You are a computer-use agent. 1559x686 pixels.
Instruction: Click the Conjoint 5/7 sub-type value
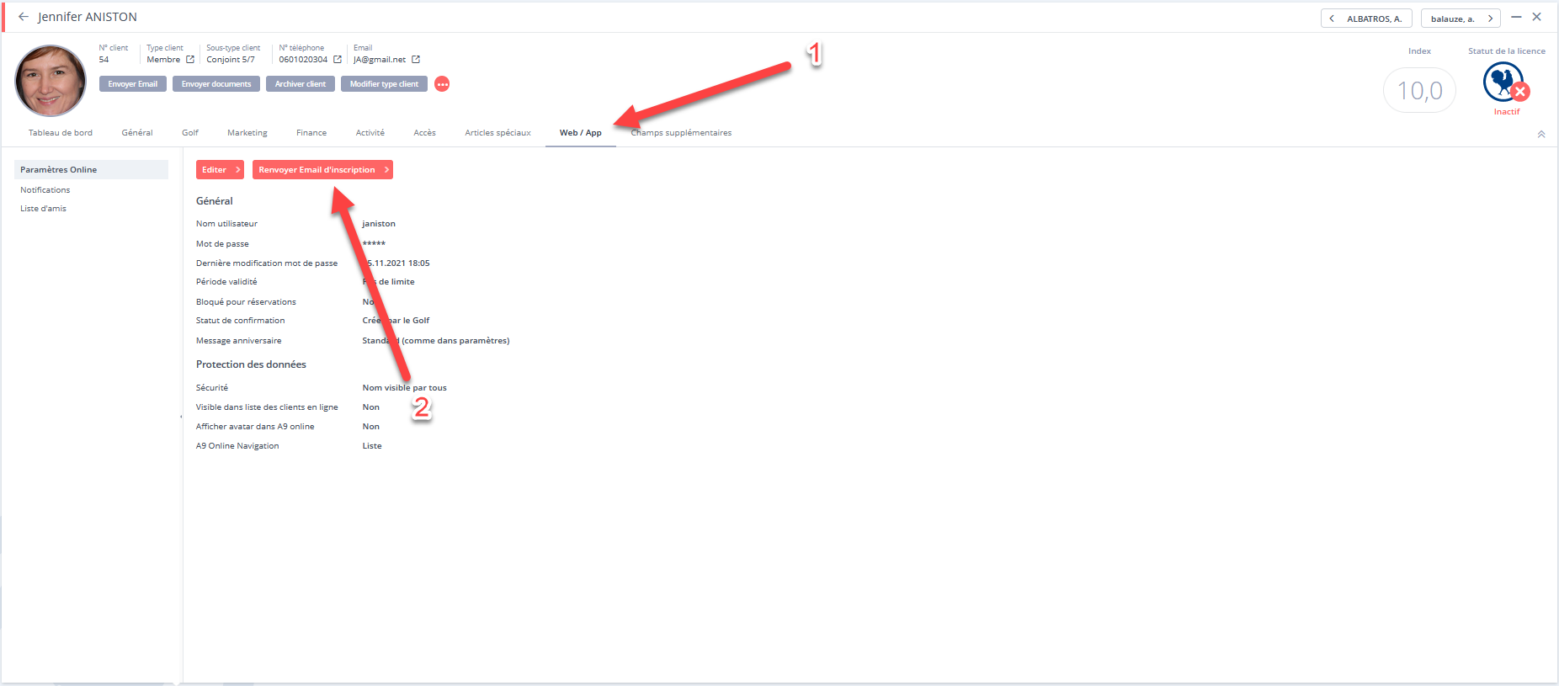click(231, 60)
